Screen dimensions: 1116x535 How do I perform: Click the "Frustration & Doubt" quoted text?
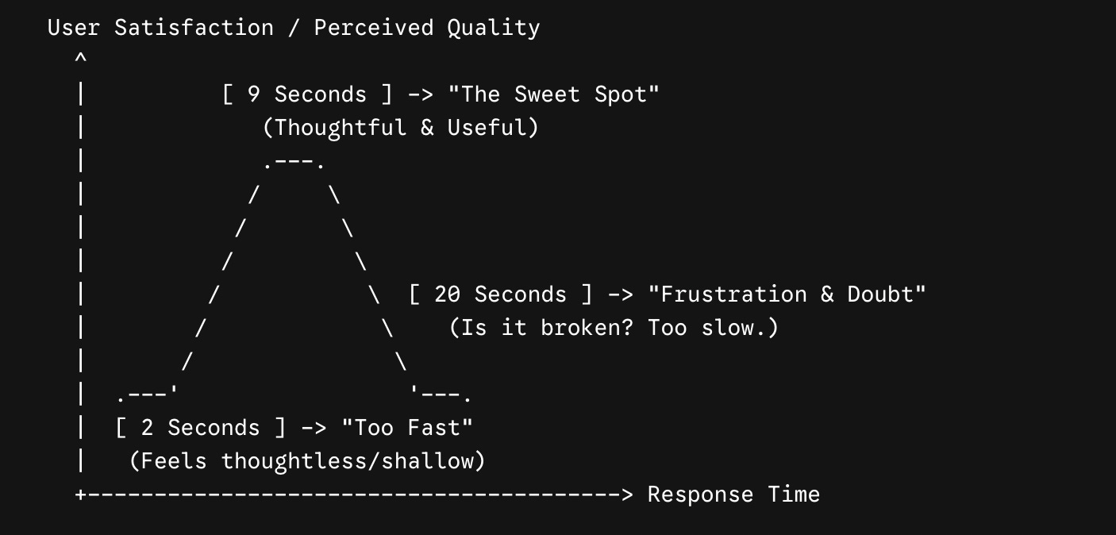pos(787,294)
